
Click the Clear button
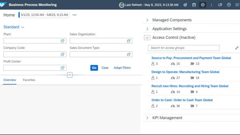click(x=105, y=68)
